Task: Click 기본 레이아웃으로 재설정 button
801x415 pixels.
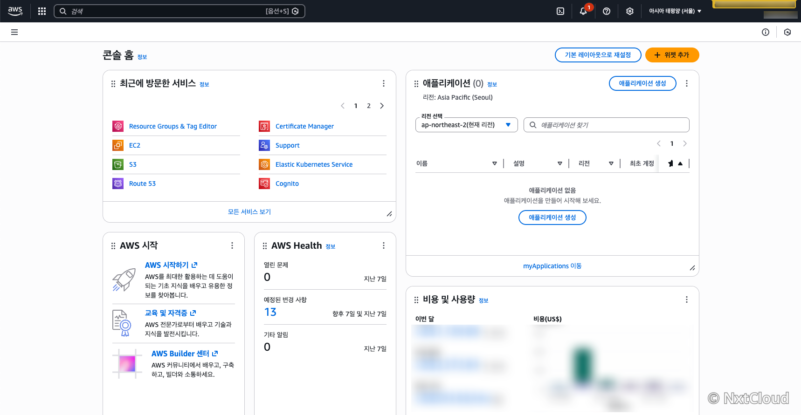Action: pyautogui.click(x=598, y=55)
